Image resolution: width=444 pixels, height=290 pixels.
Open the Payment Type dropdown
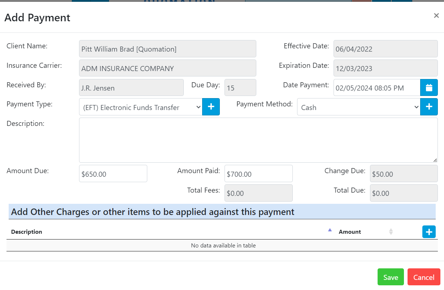140,107
